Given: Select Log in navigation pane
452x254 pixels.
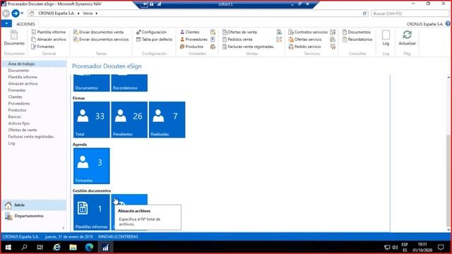Looking at the screenshot, I should pyautogui.click(x=11, y=143).
